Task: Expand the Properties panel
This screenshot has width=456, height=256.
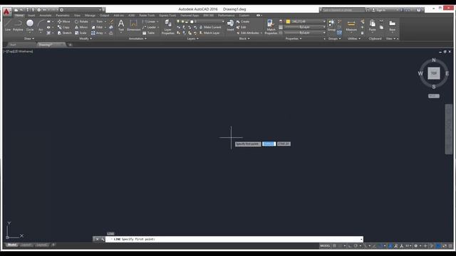Action: click(x=293, y=38)
